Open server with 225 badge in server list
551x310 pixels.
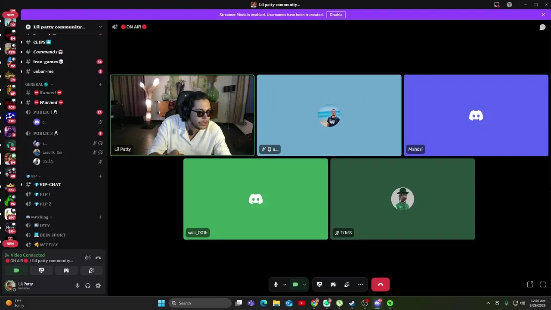click(x=10, y=48)
